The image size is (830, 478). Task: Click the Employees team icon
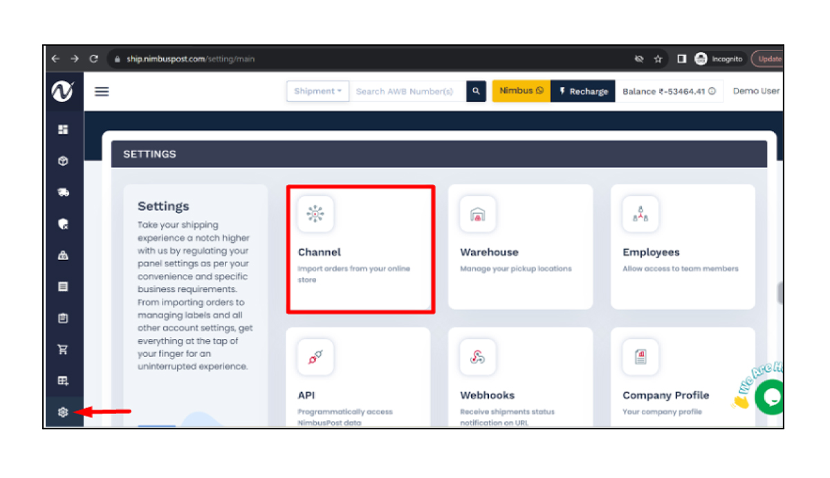640,214
